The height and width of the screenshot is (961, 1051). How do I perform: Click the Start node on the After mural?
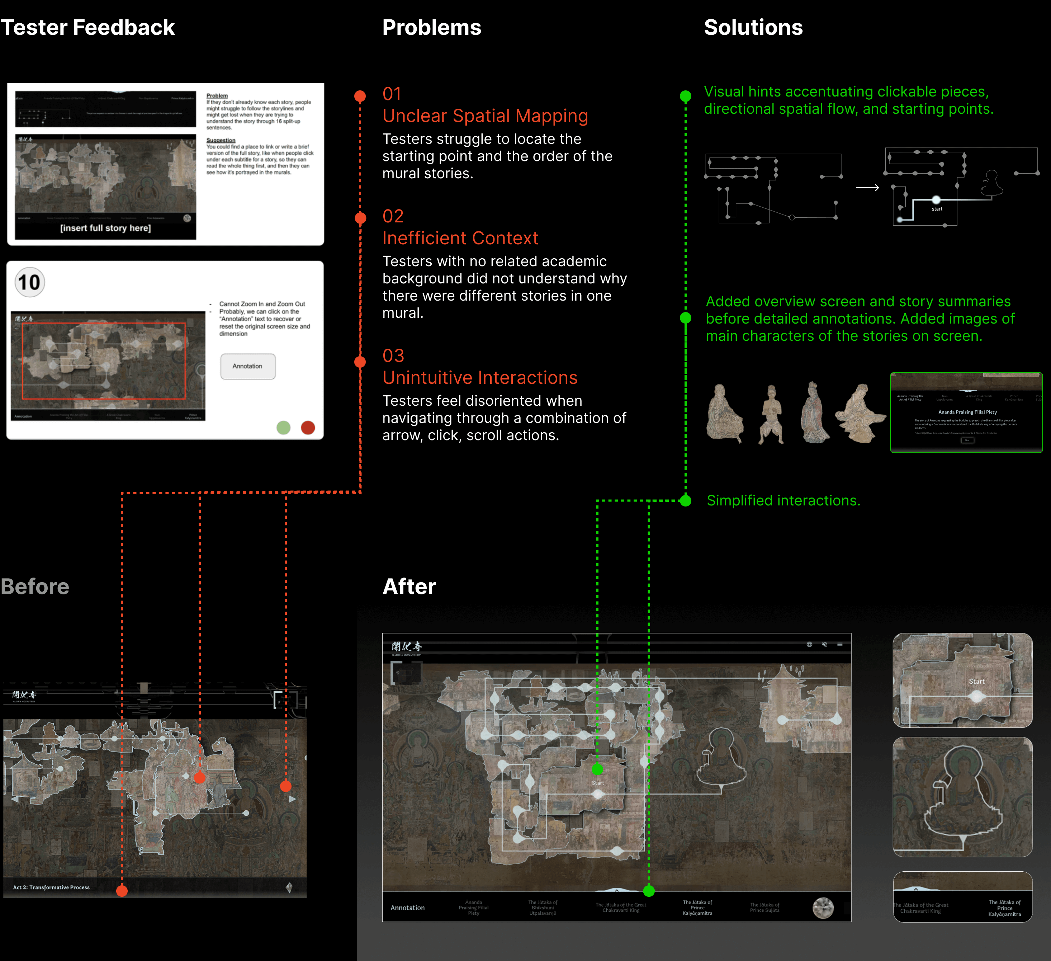(x=598, y=794)
